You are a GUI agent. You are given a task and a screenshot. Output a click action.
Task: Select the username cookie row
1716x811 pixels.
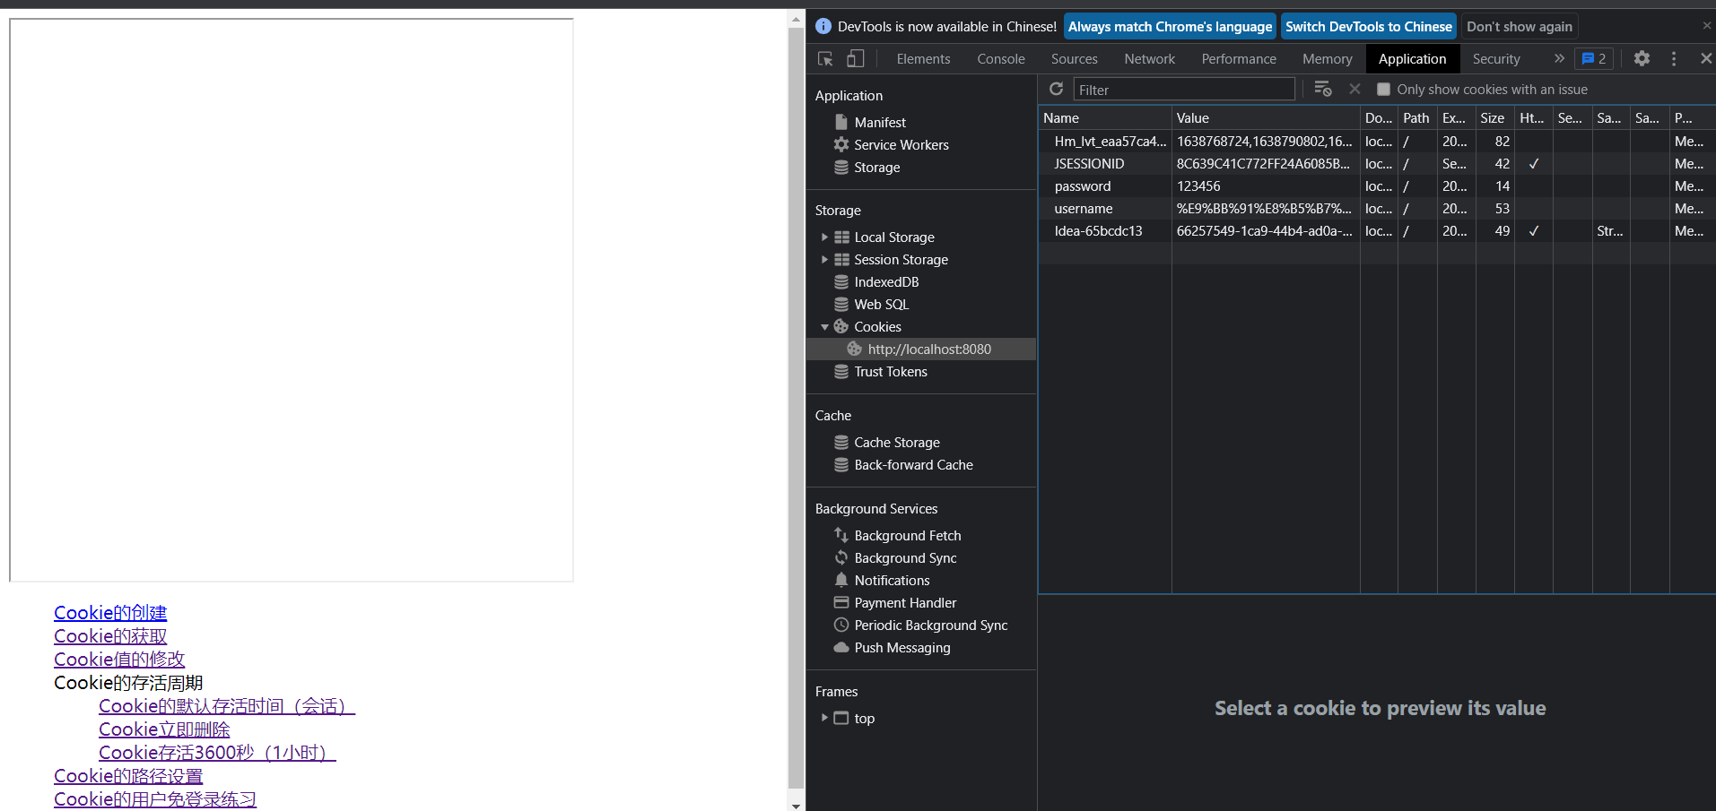click(x=1377, y=208)
